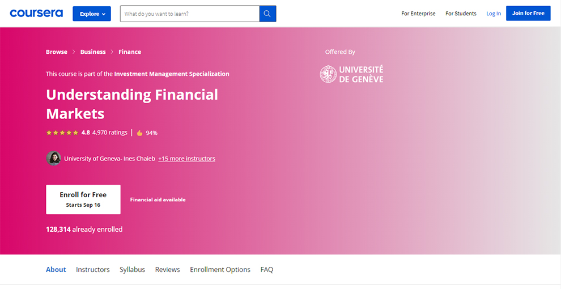Open the For Enterprise page
This screenshot has height=289, width=561.
click(x=418, y=14)
